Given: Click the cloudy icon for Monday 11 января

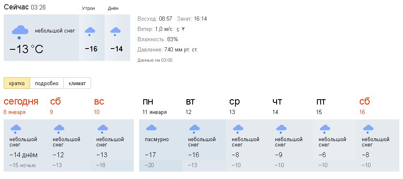Looking at the screenshot, I should pyautogui.click(x=151, y=128).
